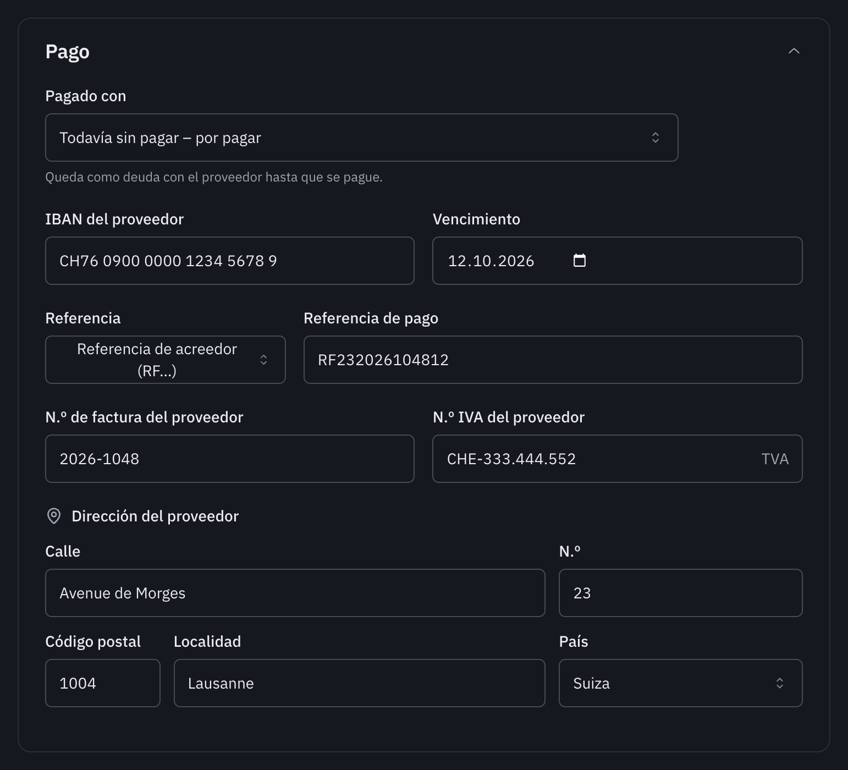Image resolution: width=848 pixels, height=770 pixels.
Task: Click the location pin icon
Action: point(54,516)
